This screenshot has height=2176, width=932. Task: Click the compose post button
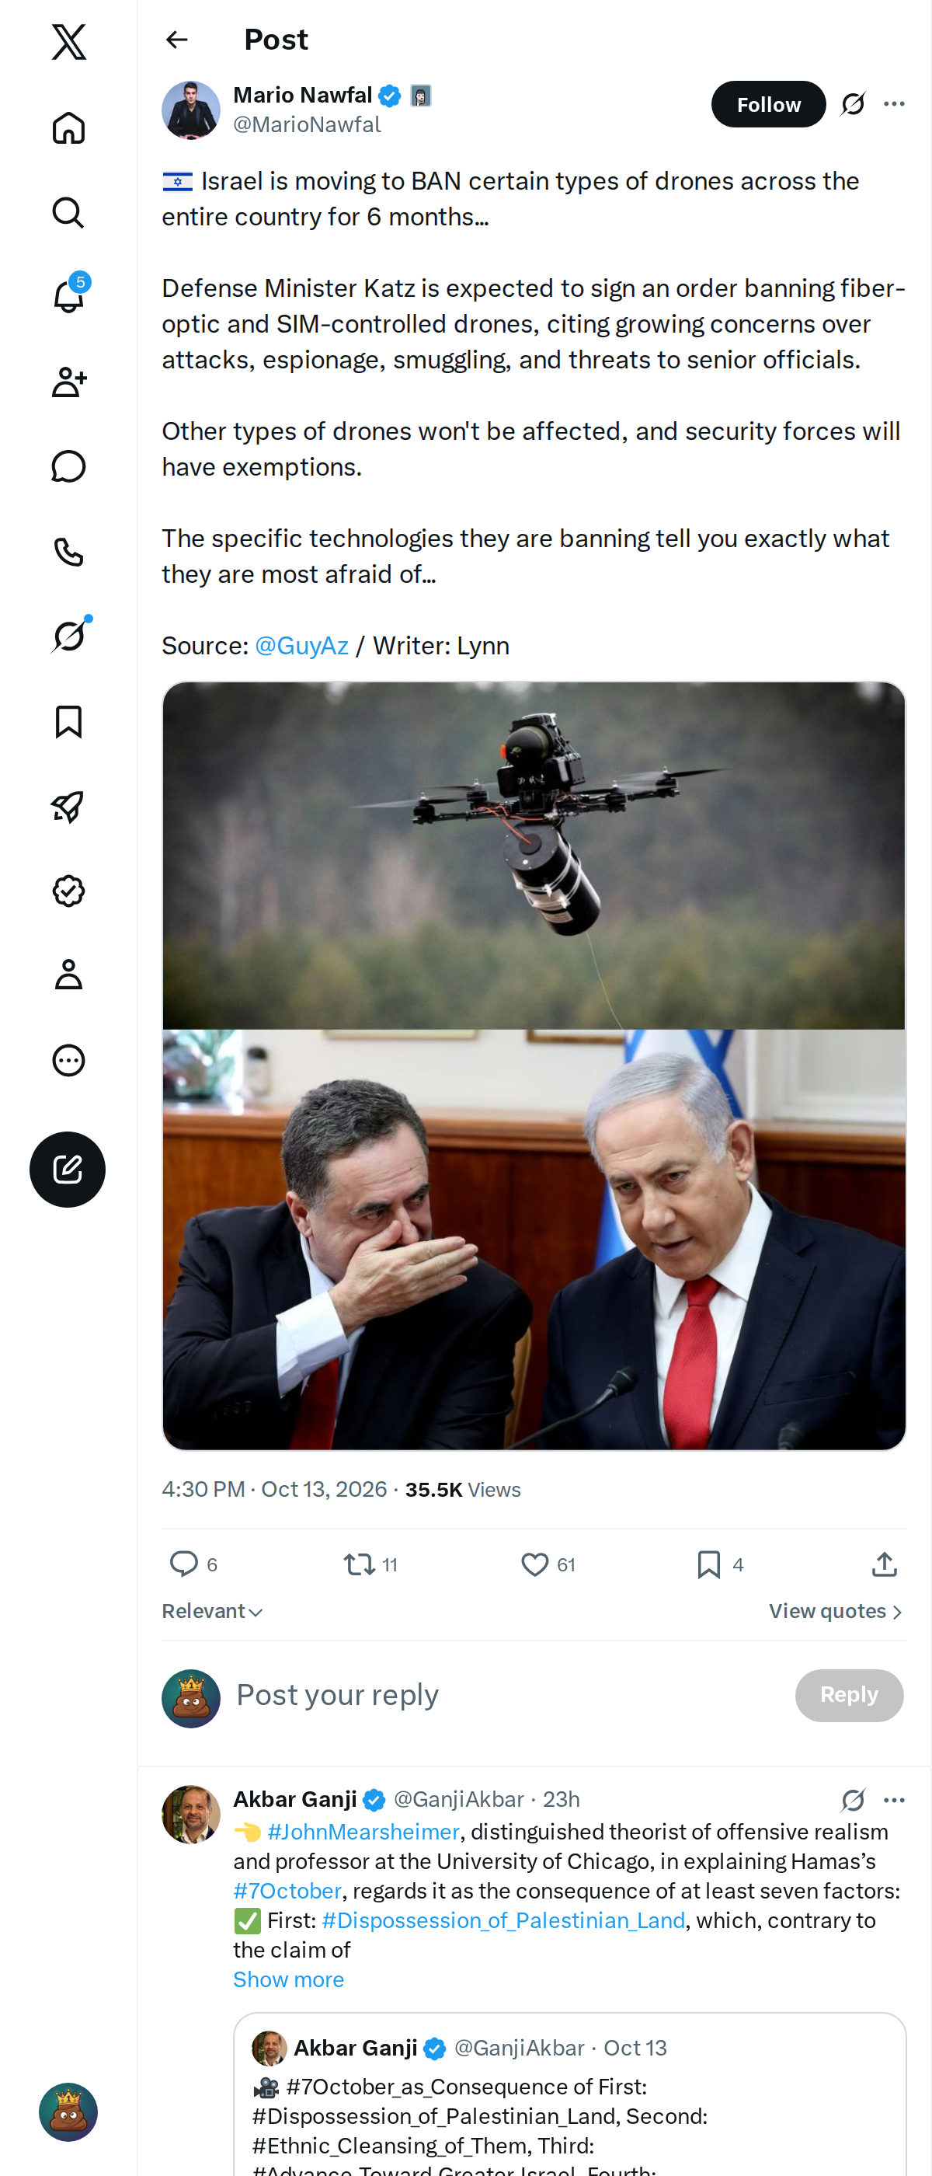(x=68, y=1169)
